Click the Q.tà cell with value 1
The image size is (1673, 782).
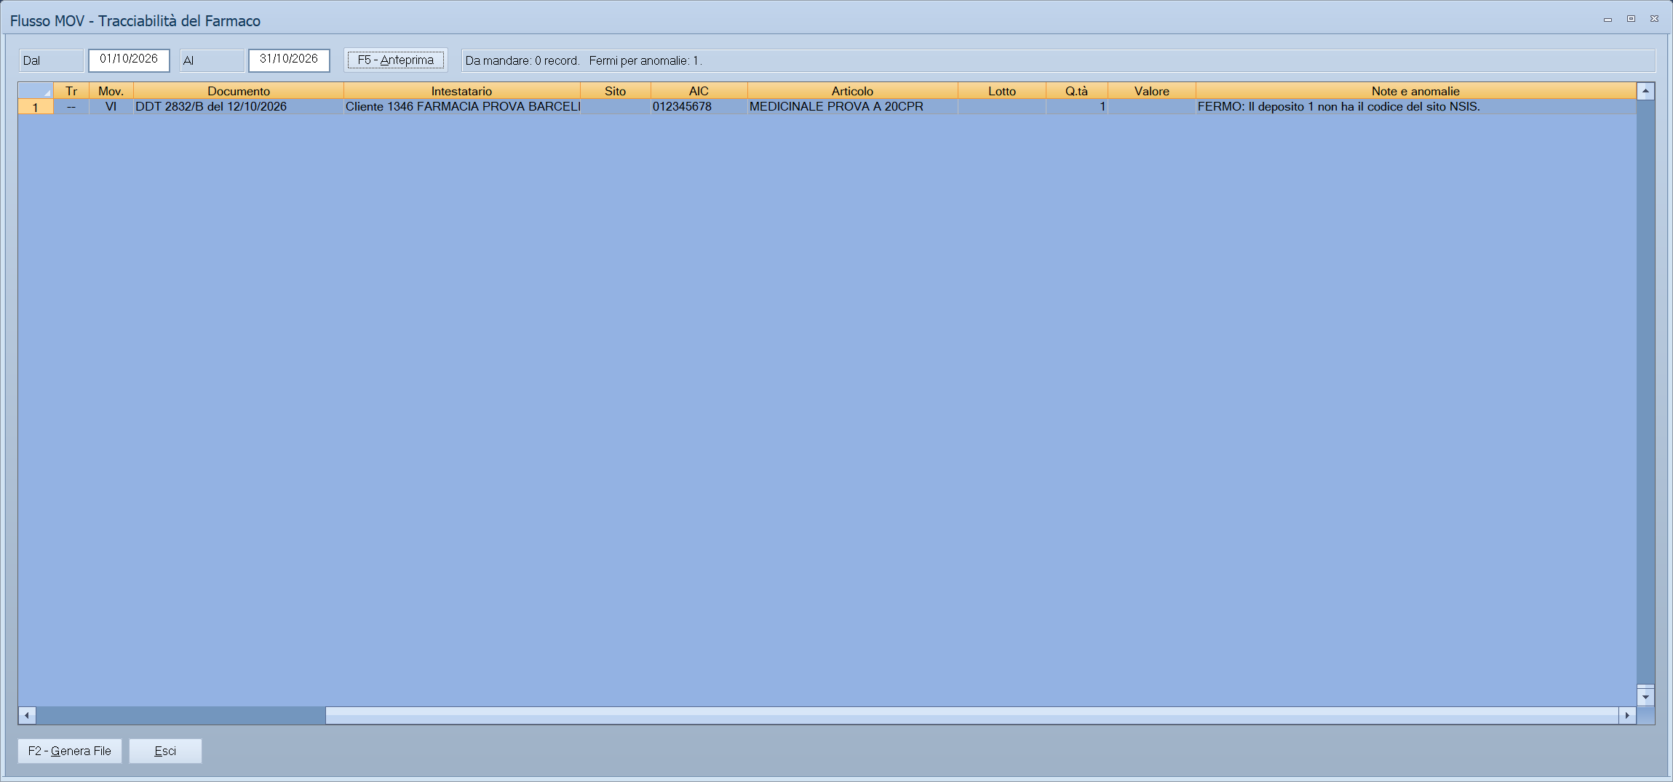[1076, 107]
